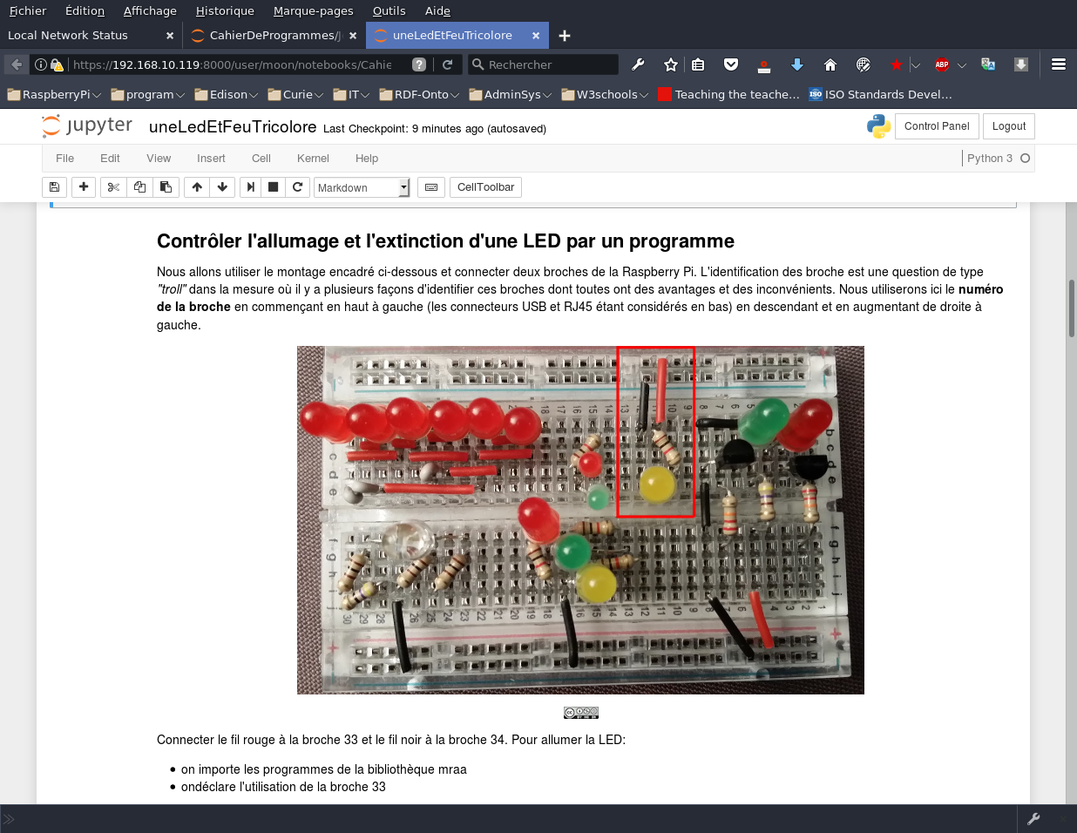Open the Kernel menu

(x=313, y=158)
